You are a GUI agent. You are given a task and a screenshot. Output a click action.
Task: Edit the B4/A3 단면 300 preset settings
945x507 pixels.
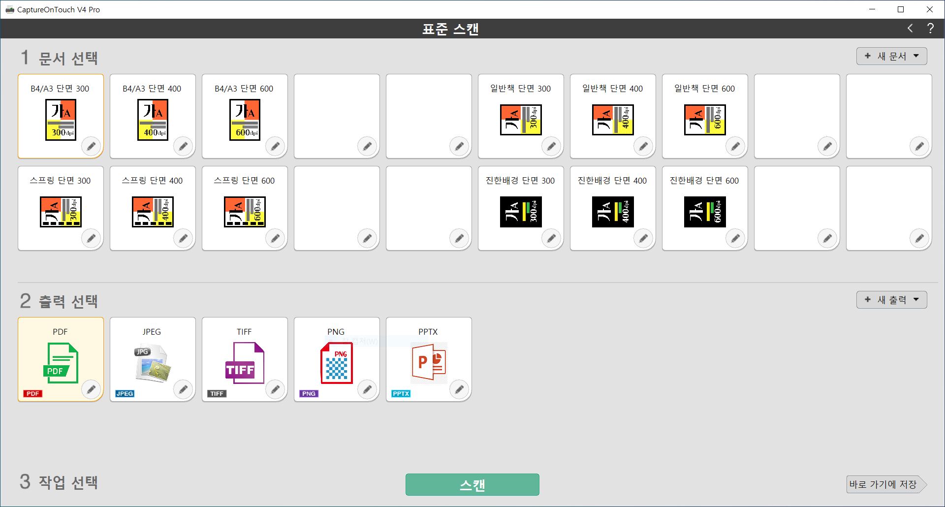(91, 146)
